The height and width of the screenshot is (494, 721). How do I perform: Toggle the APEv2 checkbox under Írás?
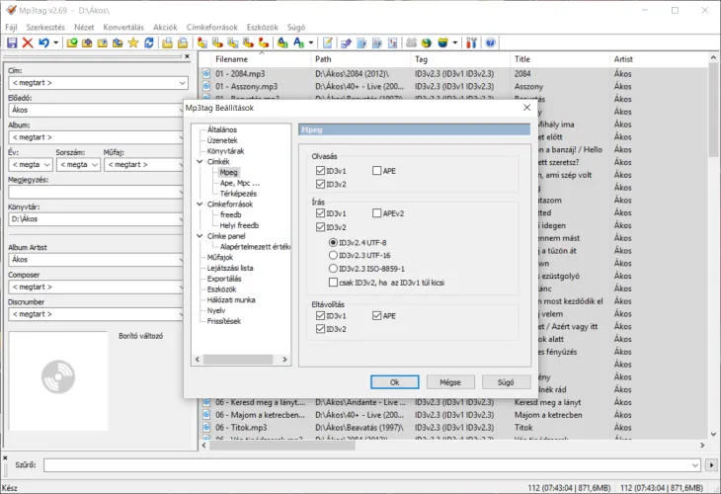coord(378,212)
